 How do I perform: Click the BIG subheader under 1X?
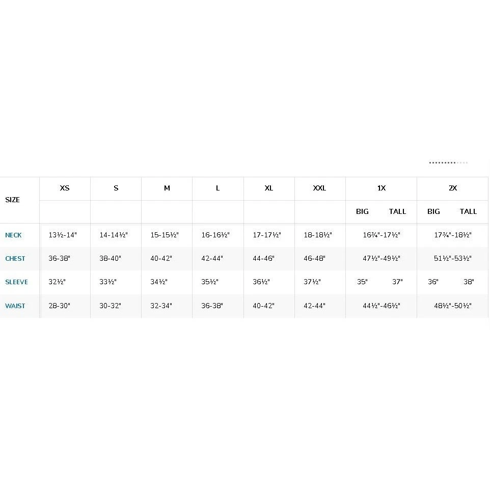[363, 212]
